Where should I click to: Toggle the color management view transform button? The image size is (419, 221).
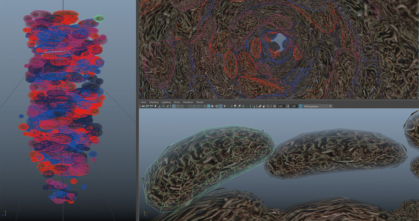coord(301,106)
